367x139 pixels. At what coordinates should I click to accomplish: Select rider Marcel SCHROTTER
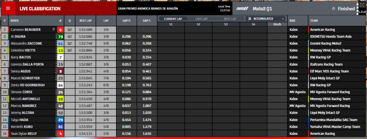[25, 78]
